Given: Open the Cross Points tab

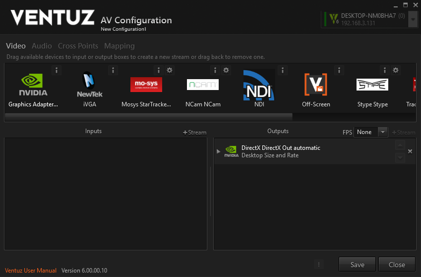Looking at the screenshot, I should click(x=78, y=46).
